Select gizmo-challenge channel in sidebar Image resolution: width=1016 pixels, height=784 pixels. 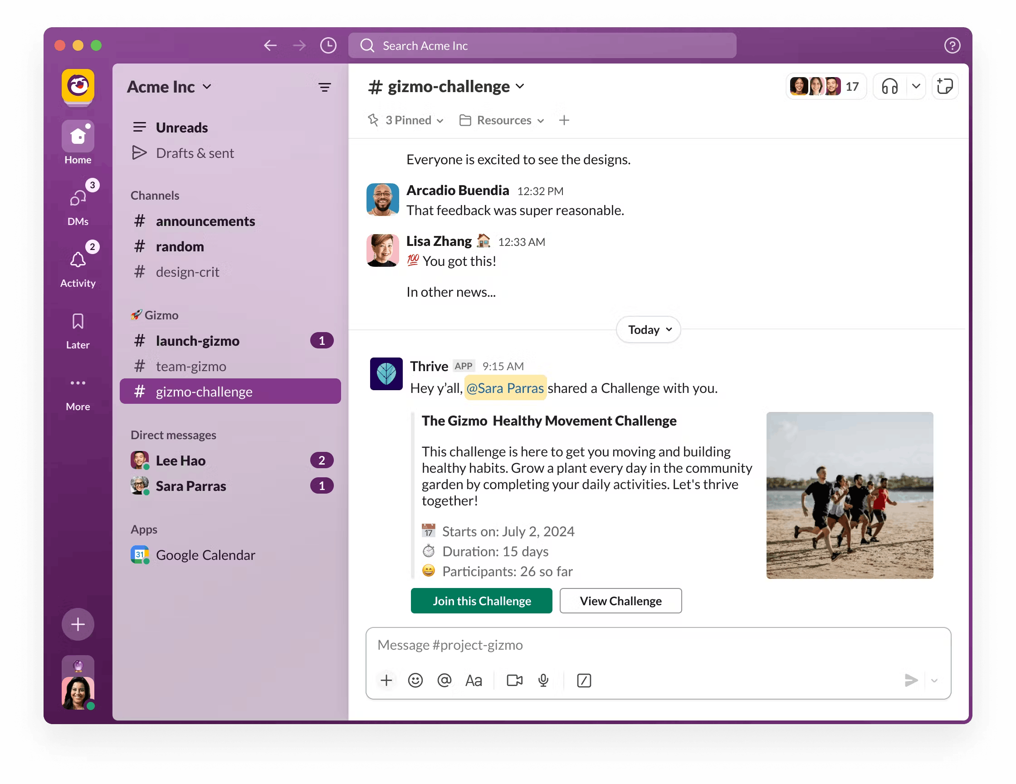(230, 392)
